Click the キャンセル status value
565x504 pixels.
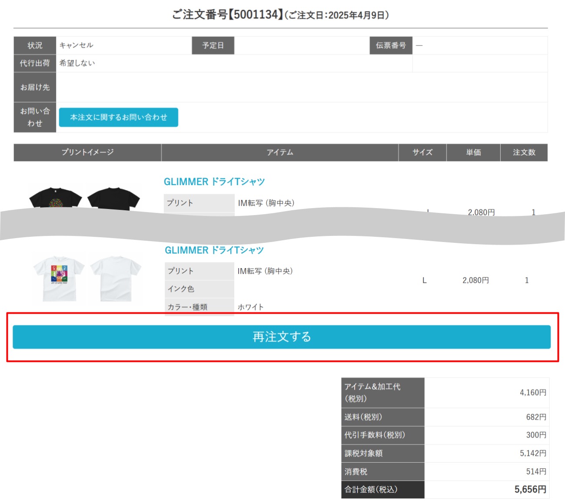point(76,45)
